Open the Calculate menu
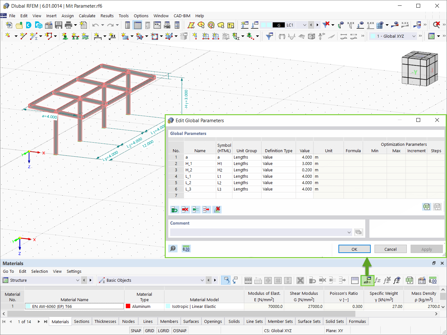The image size is (447, 335). coord(87,16)
